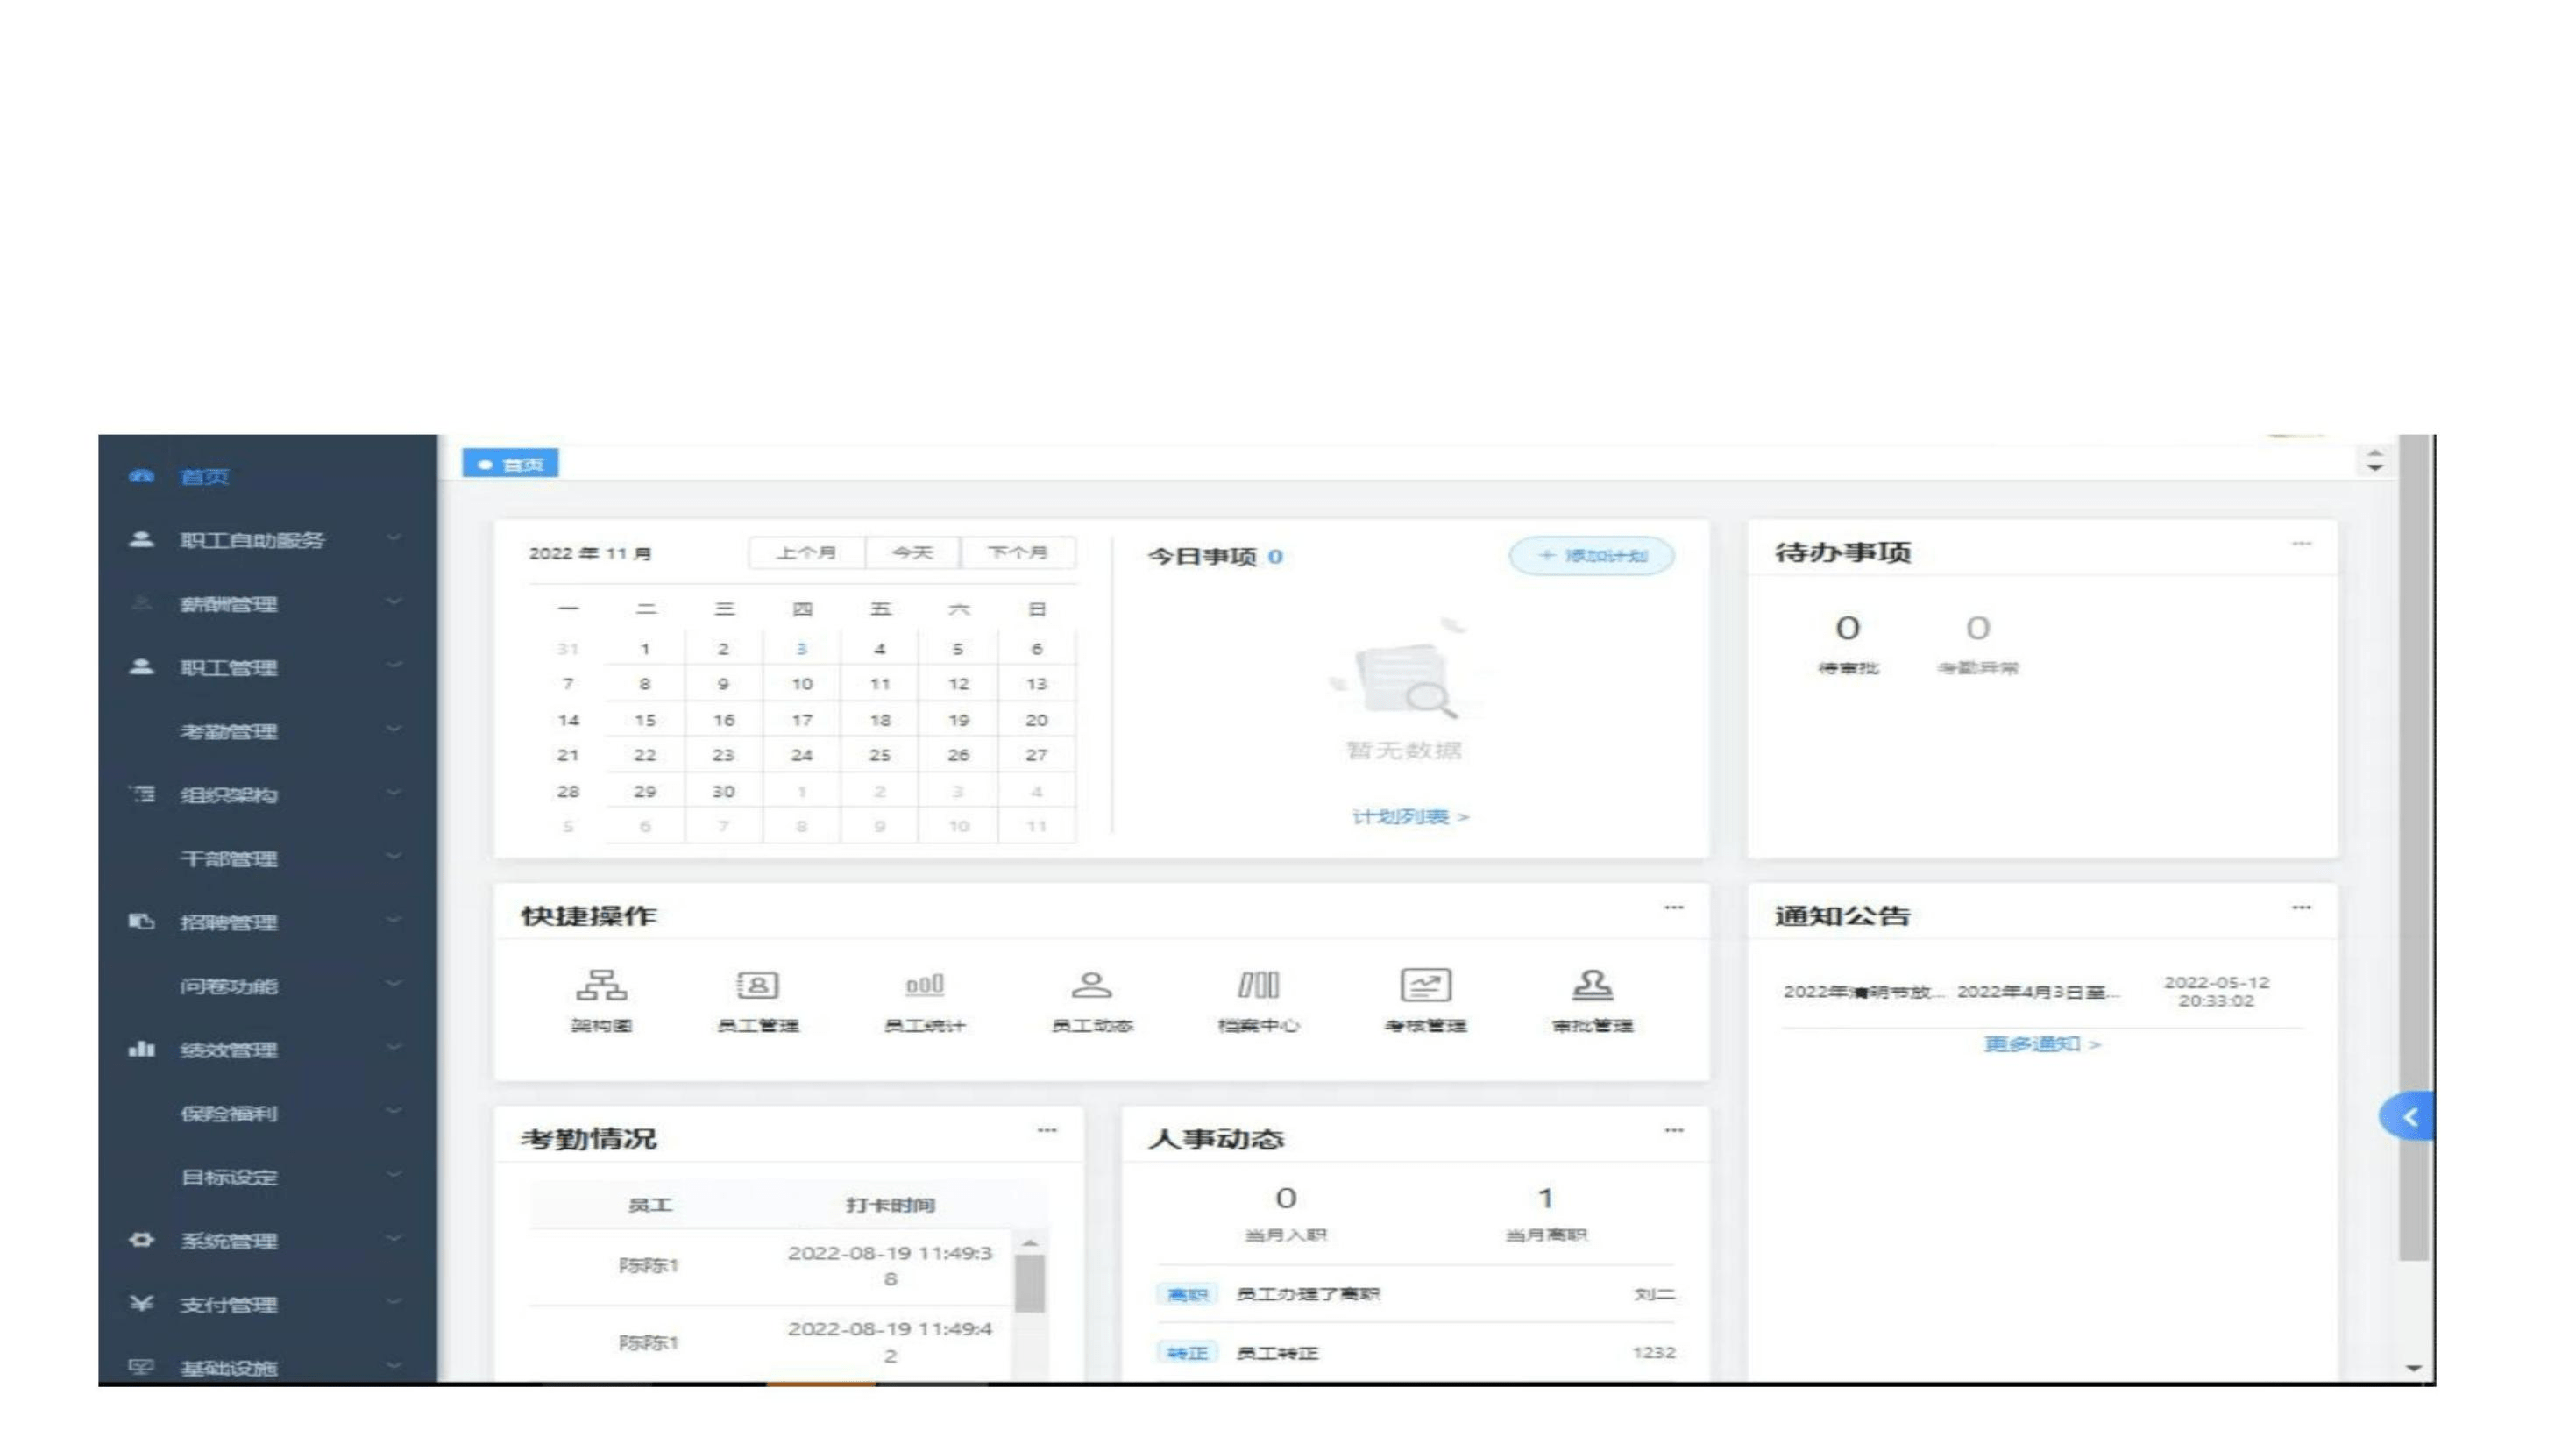Open the 计划列表 link
The image size is (2576, 1452).
coord(1410,816)
